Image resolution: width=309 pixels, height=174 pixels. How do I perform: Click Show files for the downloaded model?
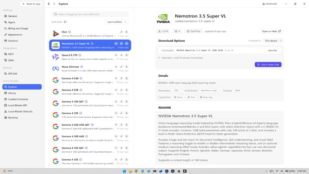pos(273,50)
